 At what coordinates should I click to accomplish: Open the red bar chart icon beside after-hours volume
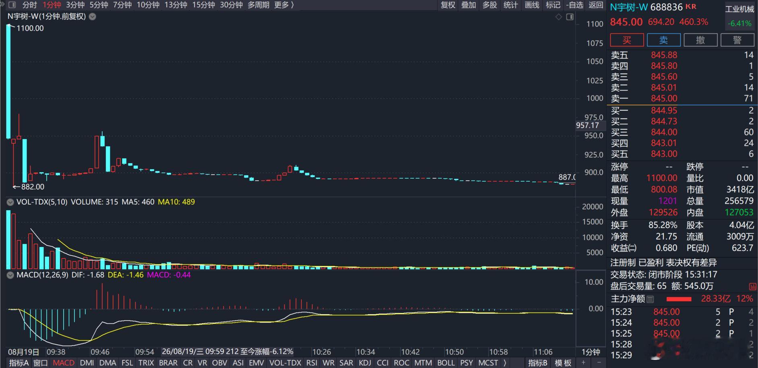point(752,286)
